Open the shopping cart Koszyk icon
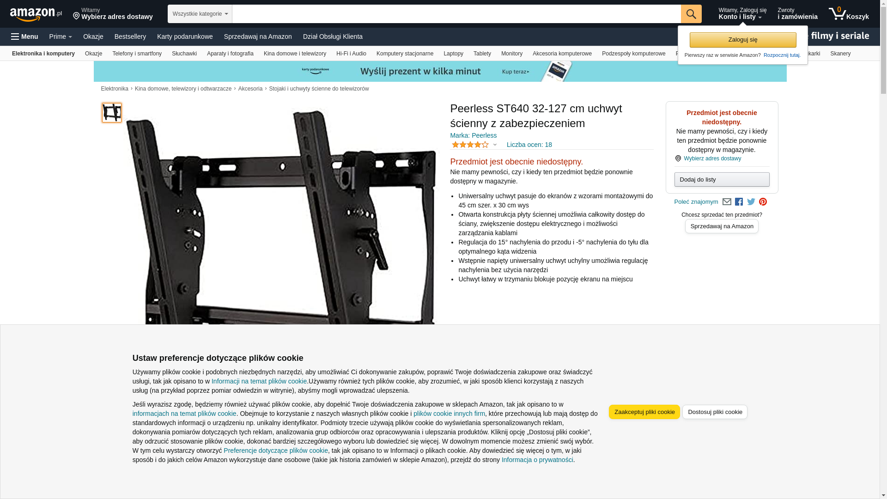The width and height of the screenshot is (887, 499). pyautogui.click(x=849, y=14)
